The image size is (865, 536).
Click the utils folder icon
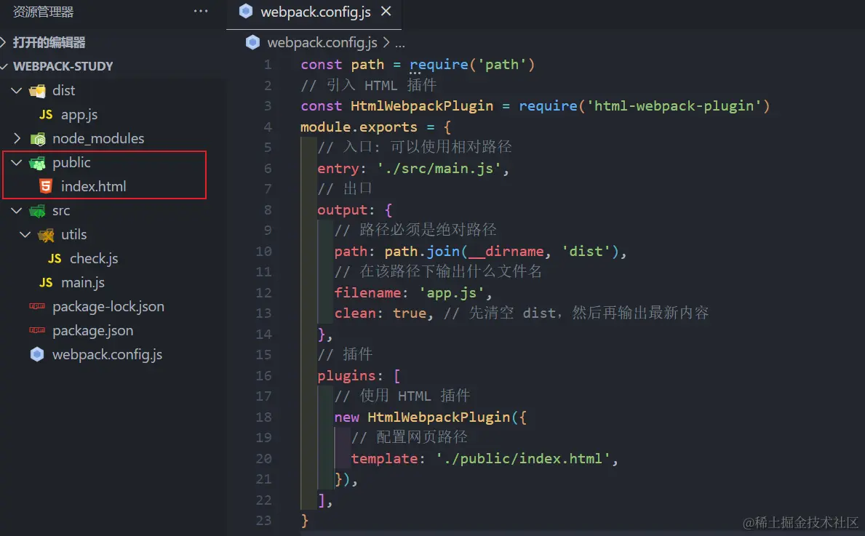tap(47, 236)
